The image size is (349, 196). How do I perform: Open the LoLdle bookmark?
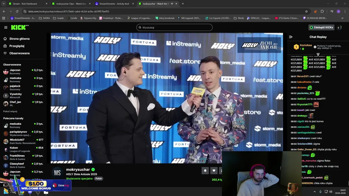point(72,18)
